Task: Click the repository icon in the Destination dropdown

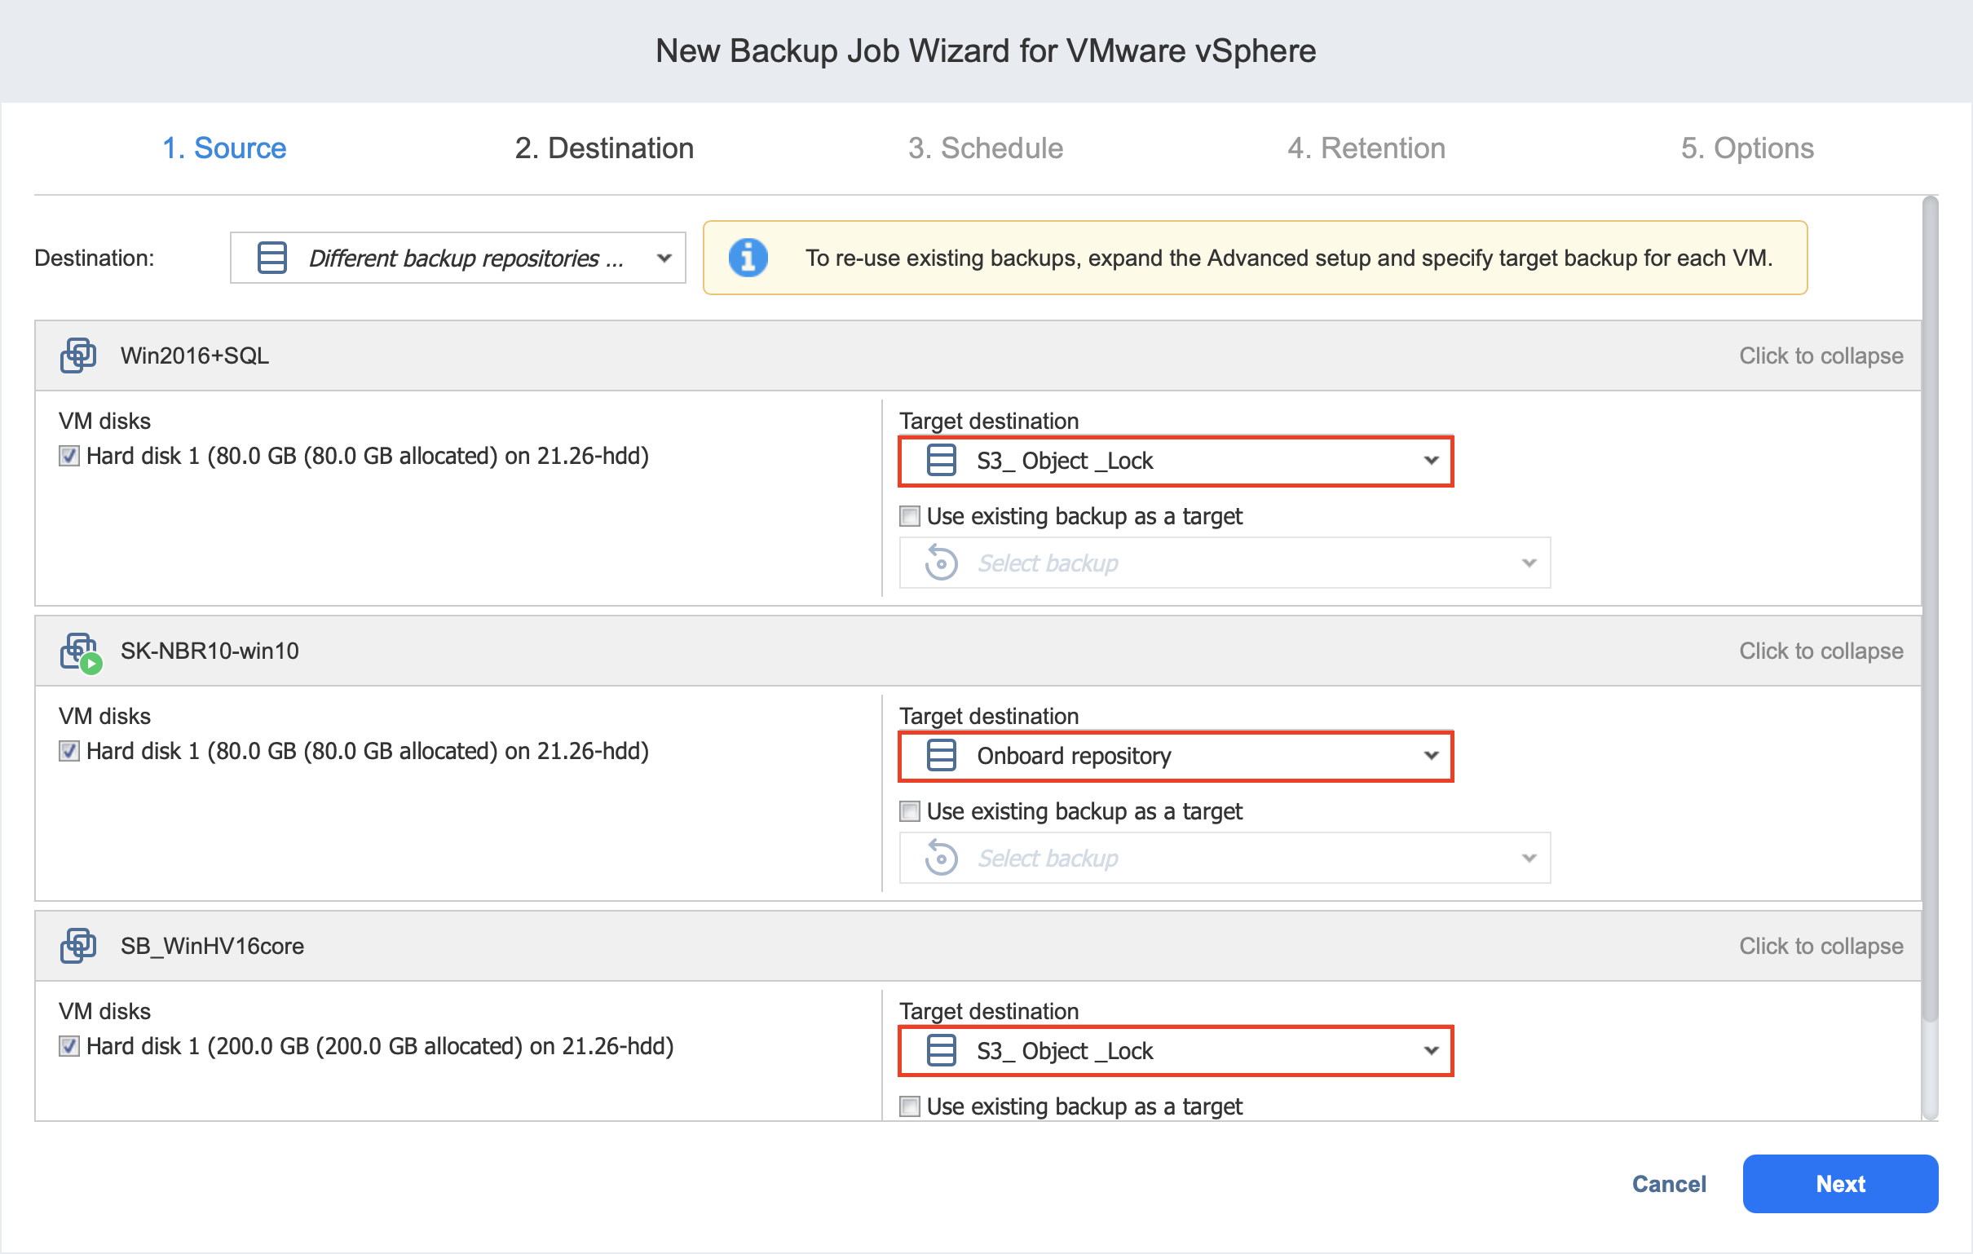Action: coord(272,258)
